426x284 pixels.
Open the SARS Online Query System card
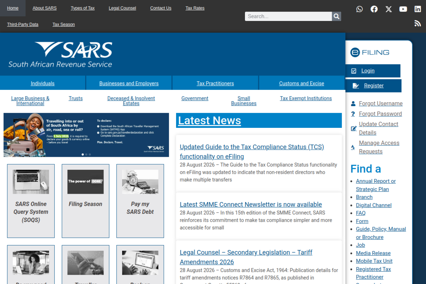click(31, 201)
